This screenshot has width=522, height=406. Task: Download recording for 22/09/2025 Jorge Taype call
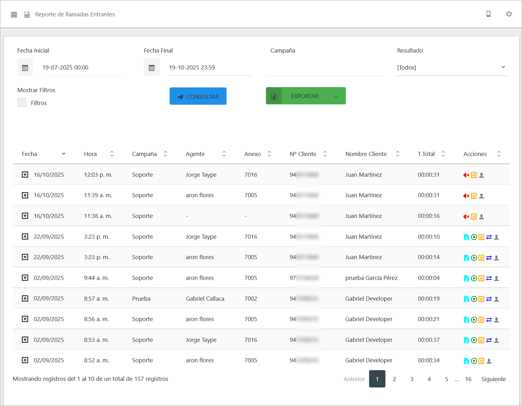[x=466, y=237]
